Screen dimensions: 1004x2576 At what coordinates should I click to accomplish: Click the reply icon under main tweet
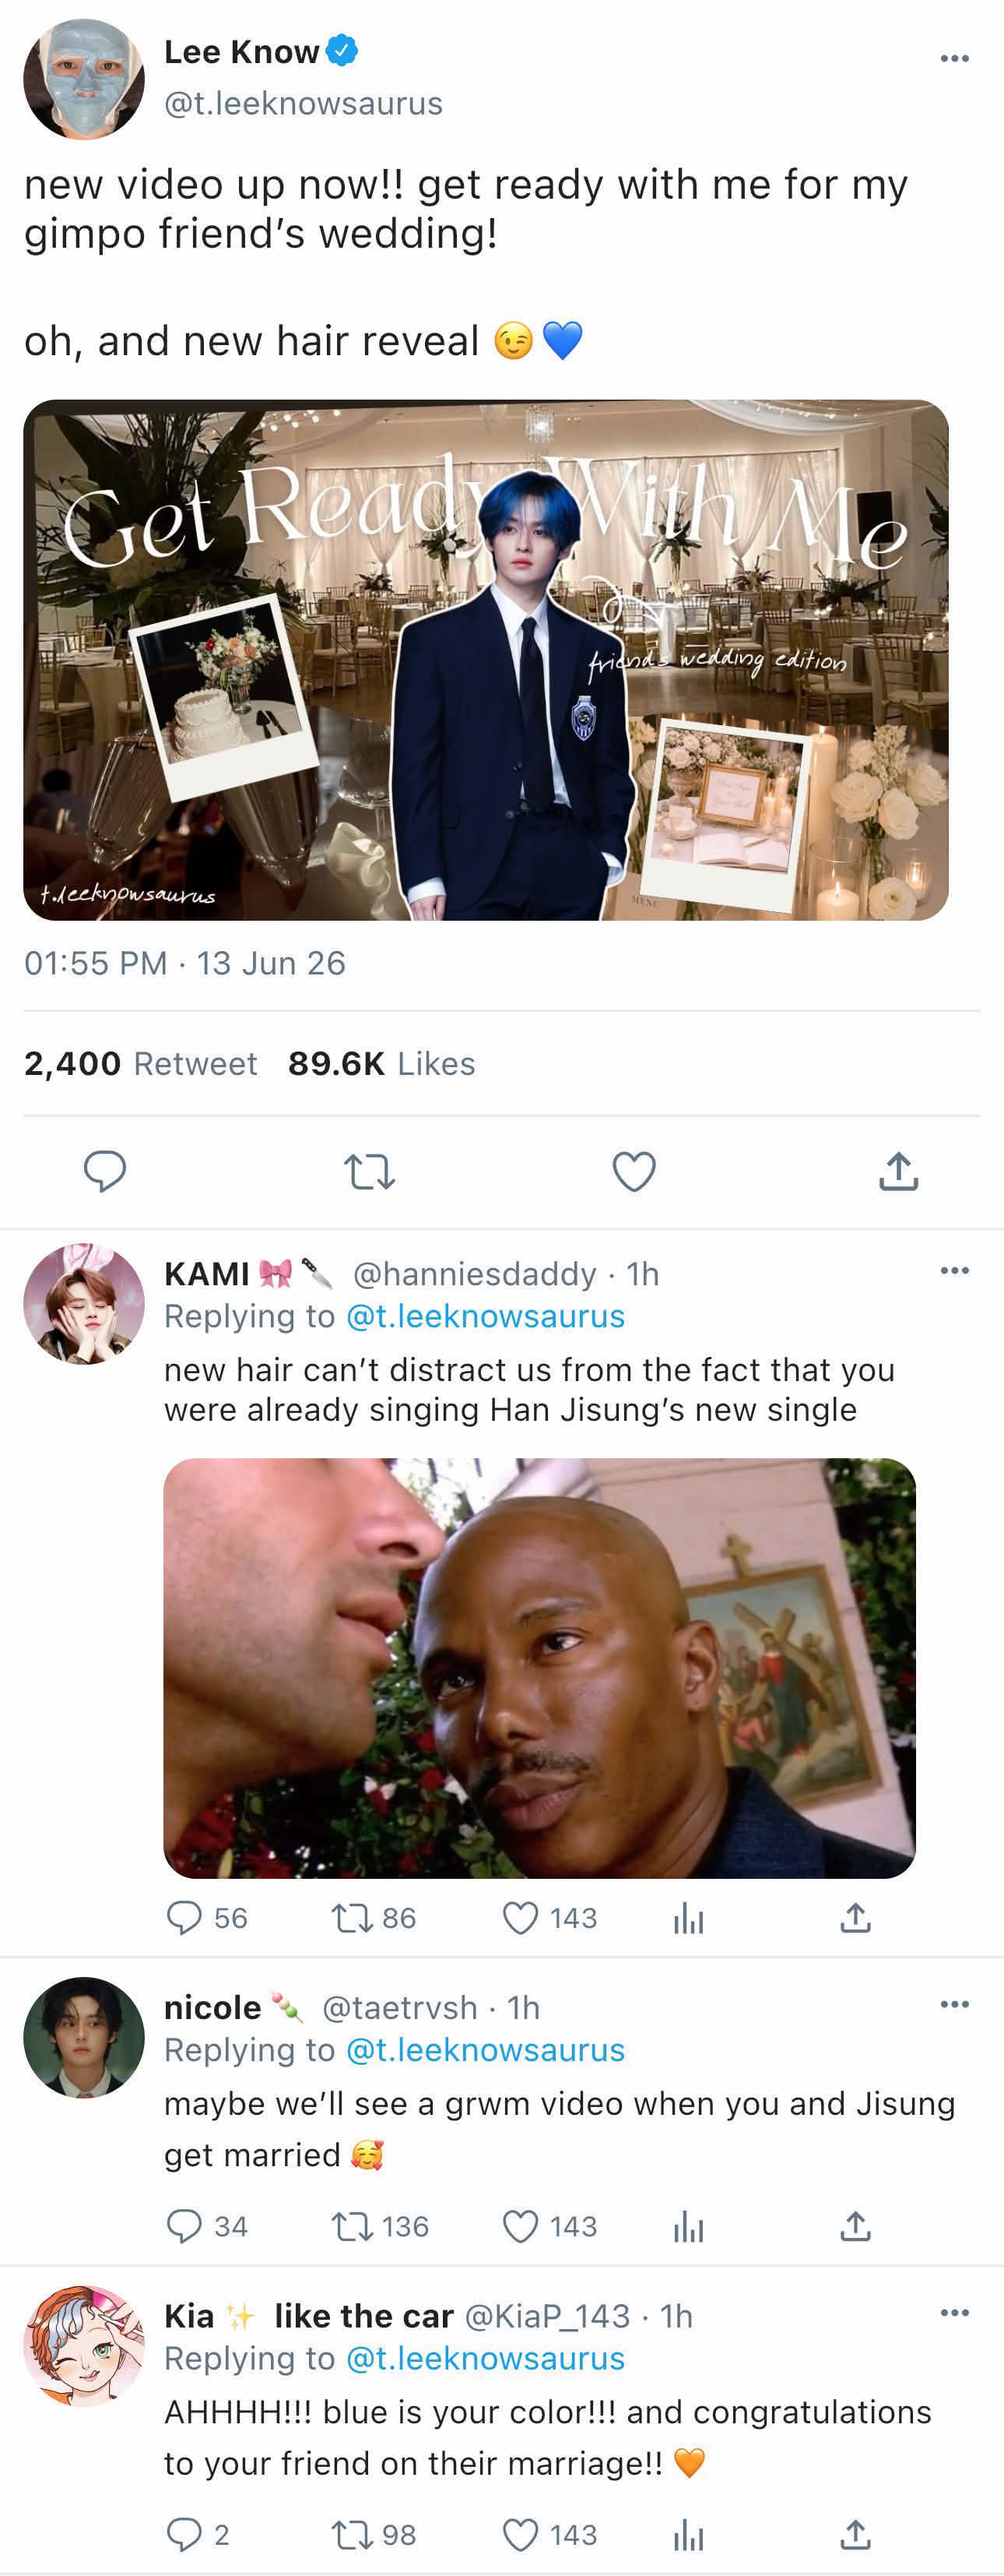[x=104, y=1171]
